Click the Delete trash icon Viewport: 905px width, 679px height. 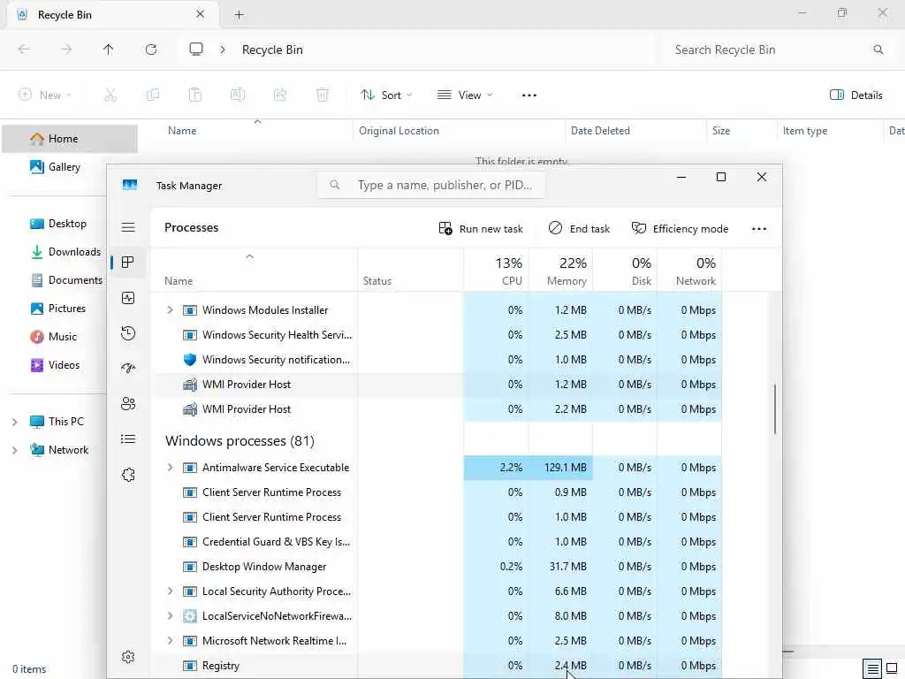click(323, 95)
